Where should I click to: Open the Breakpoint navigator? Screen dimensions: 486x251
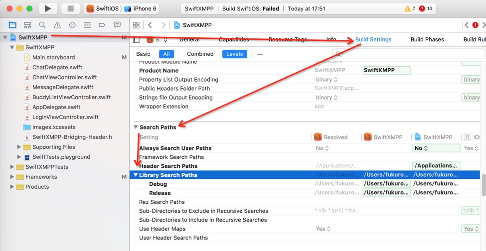(102, 25)
